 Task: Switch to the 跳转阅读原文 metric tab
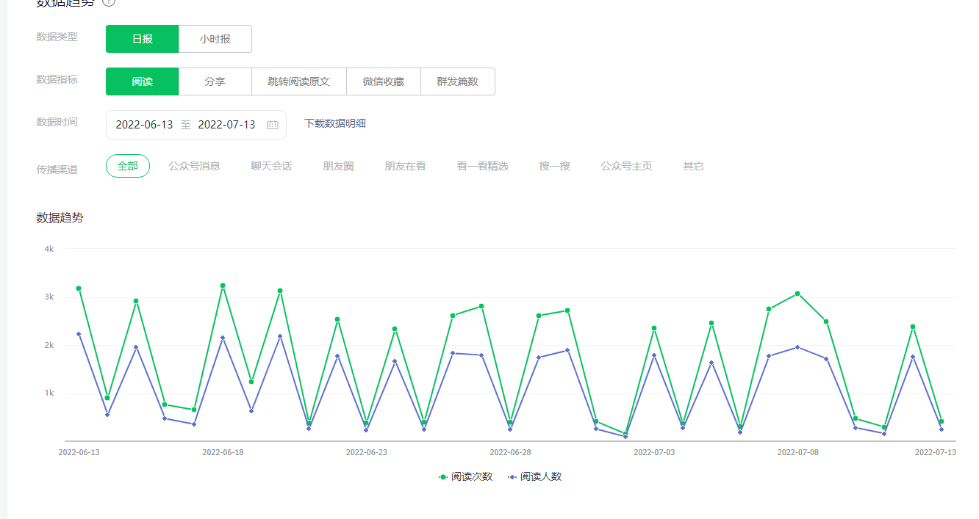coord(299,81)
